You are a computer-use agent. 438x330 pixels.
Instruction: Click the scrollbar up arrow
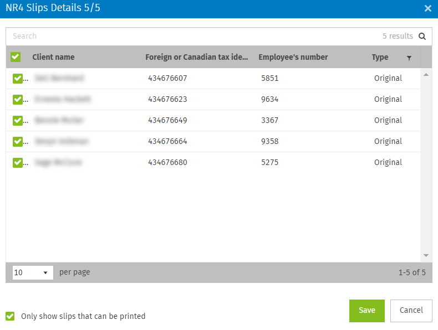click(426, 74)
